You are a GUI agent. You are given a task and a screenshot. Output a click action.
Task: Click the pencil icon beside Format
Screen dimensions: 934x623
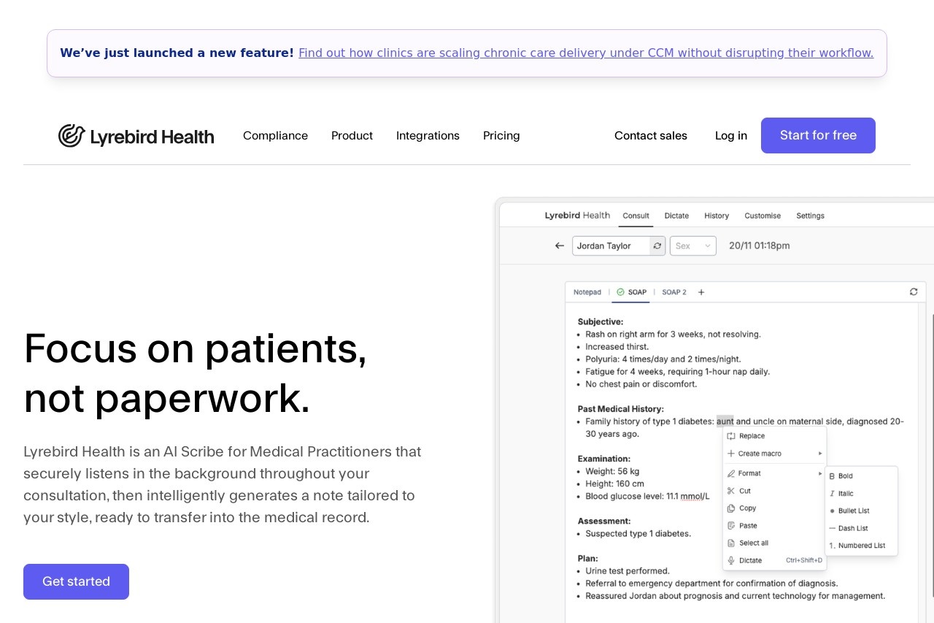click(x=731, y=473)
